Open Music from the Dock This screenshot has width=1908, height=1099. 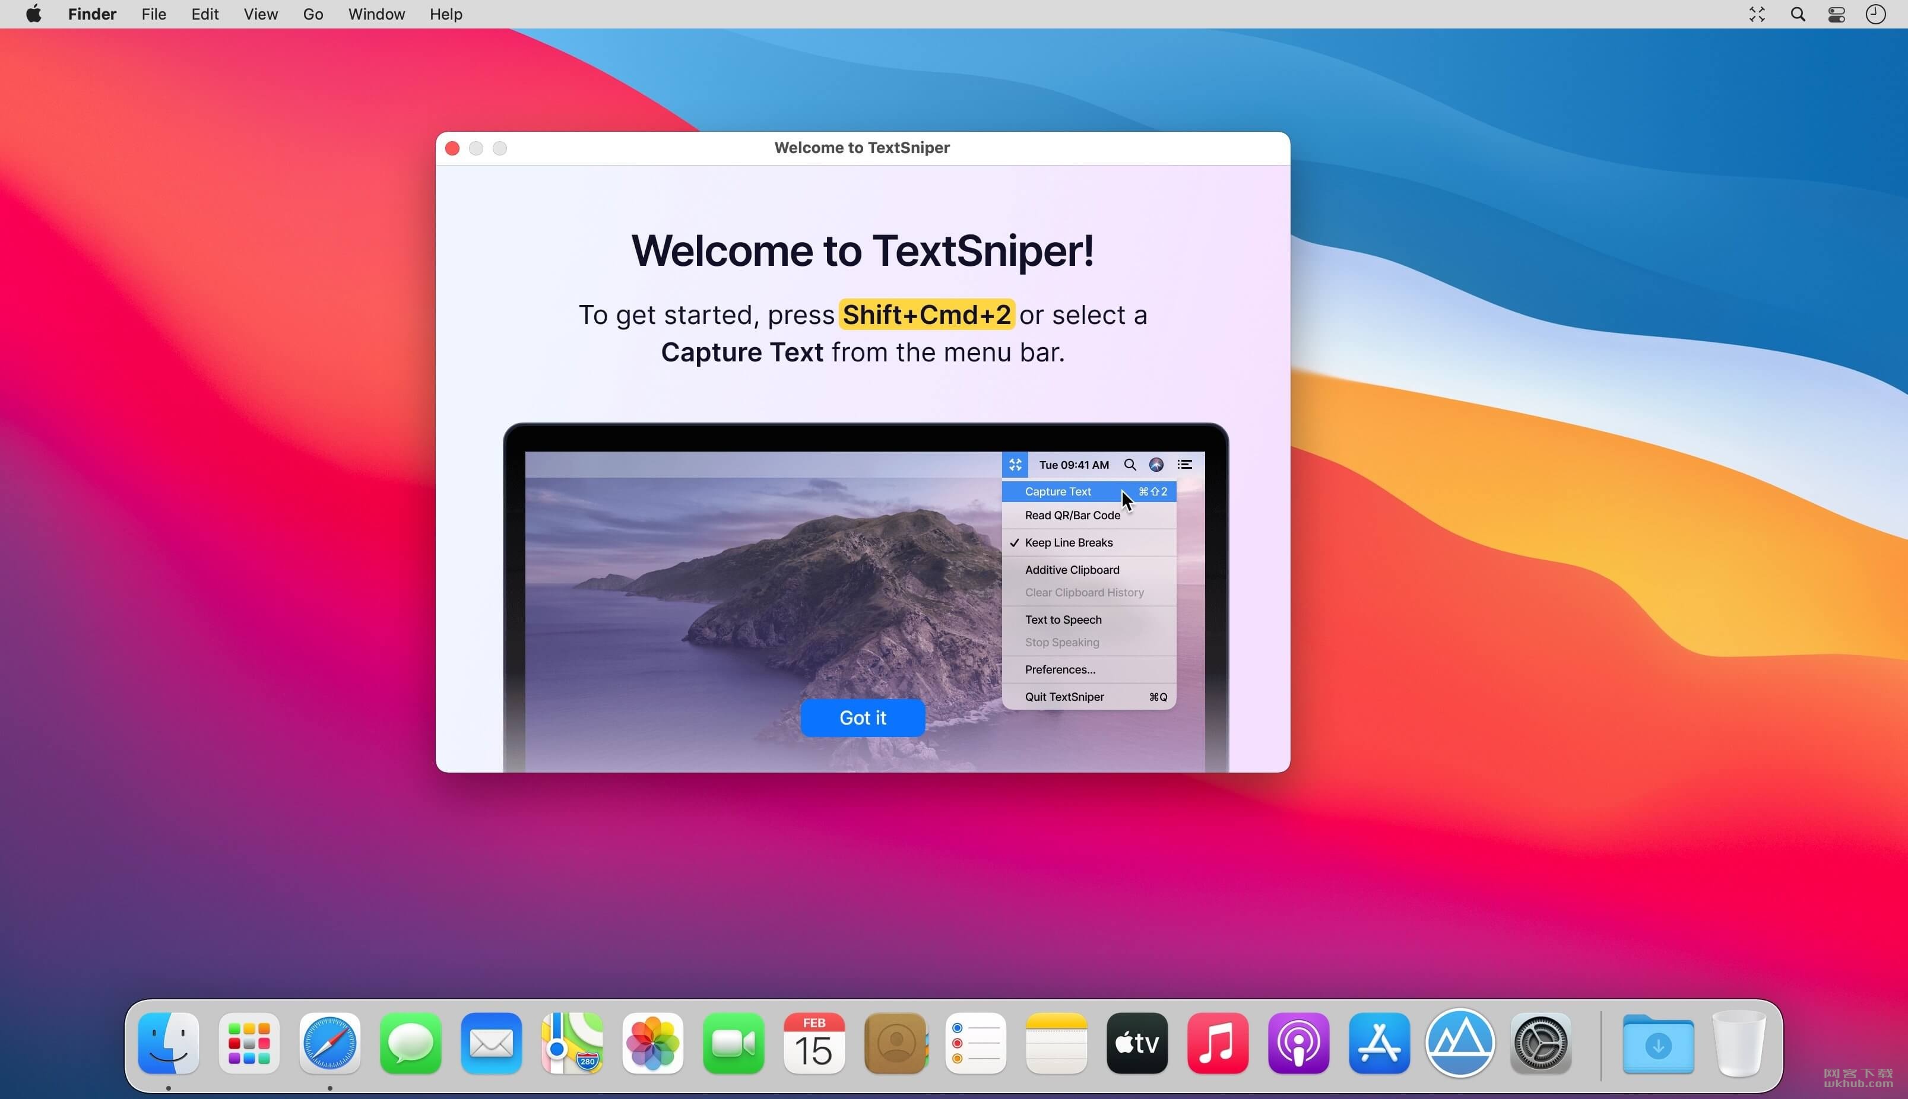click(1218, 1043)
